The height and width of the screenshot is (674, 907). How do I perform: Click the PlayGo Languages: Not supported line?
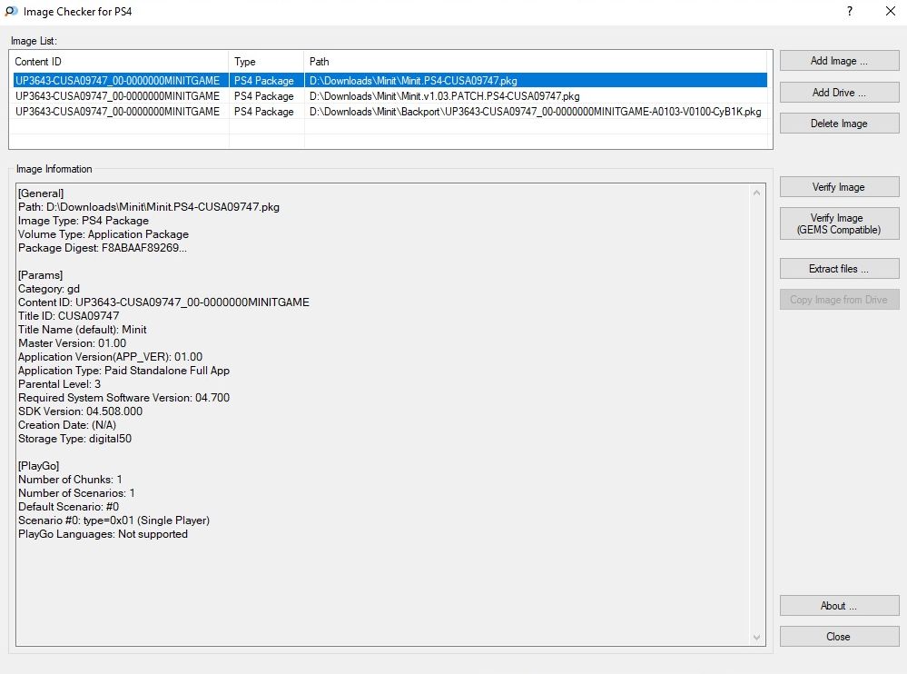pyautogui.click(x=103, y=534)
